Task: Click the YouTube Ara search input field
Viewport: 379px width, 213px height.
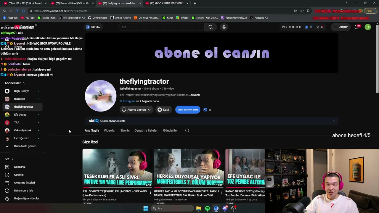Action: click(161, 27)
